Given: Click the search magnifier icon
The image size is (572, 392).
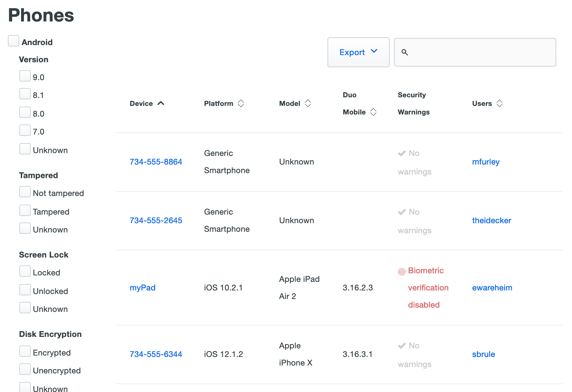Looking at the screenshot, I should (x=405, y=52).
